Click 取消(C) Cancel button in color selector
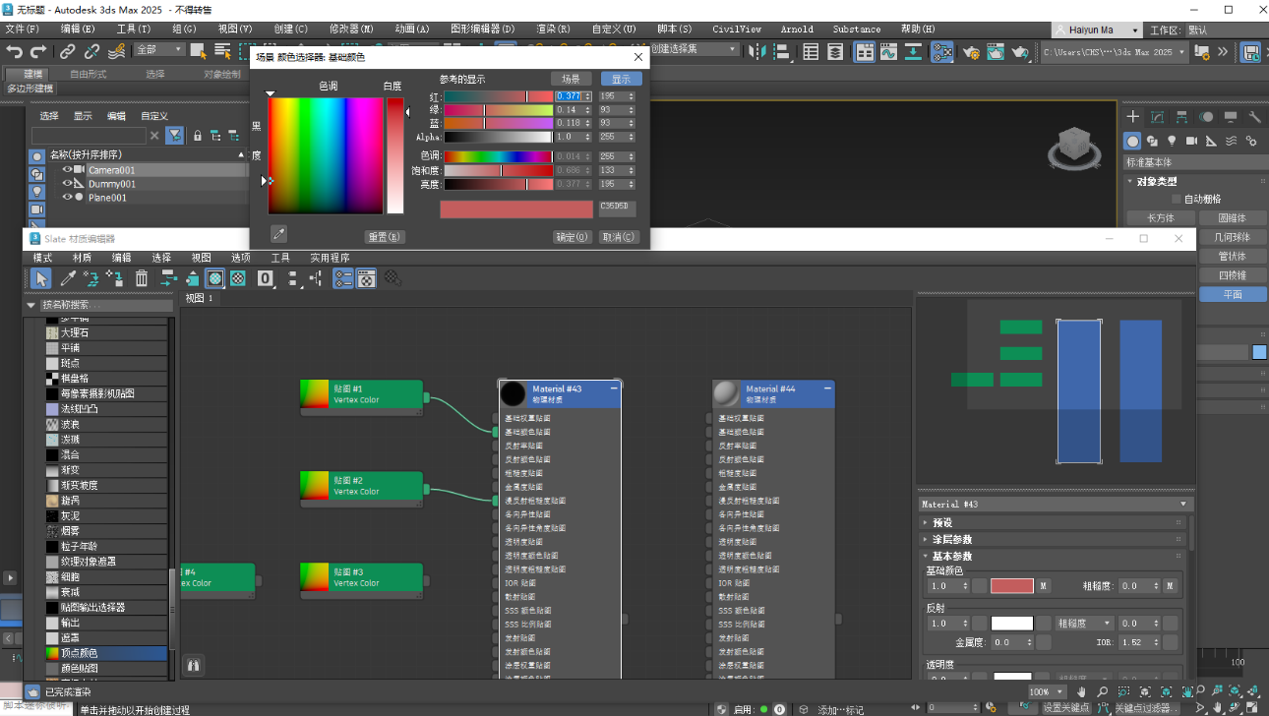Image resolution: width=1269 pixels, height=716 pixels. tap(619, 237)
